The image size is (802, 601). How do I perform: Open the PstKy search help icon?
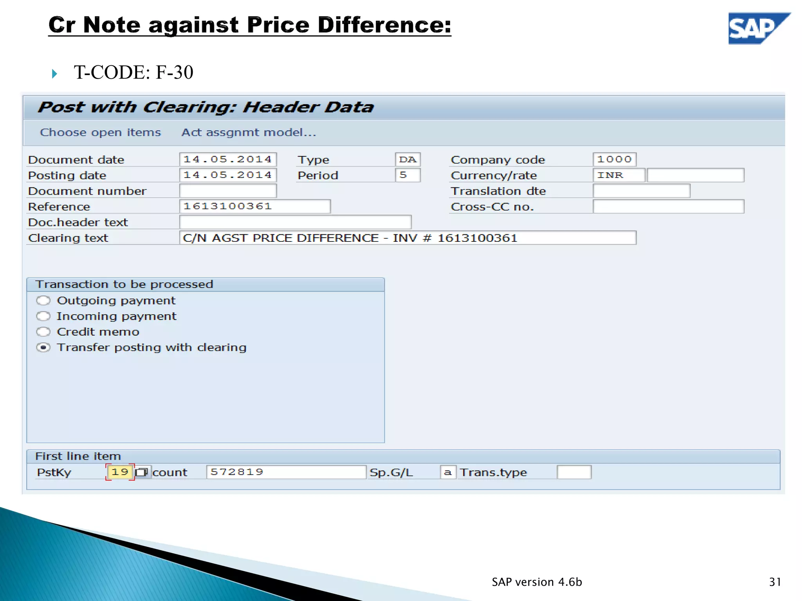point(141,472)
